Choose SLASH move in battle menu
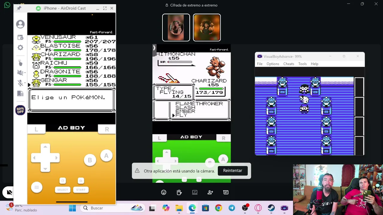 click(185, 107)
